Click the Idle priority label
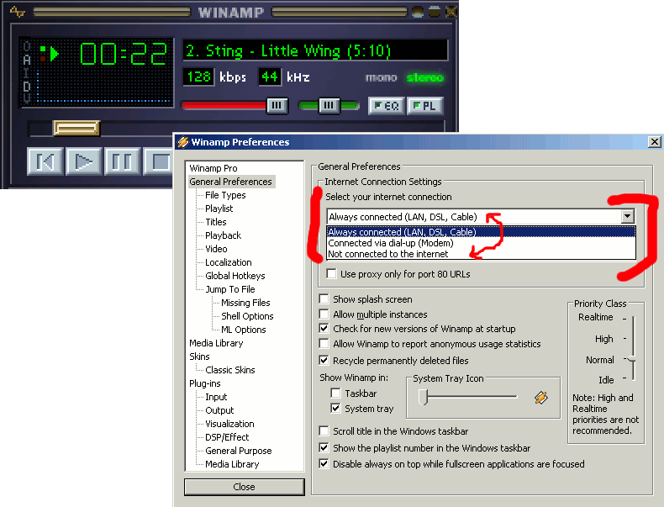This screenshot has width=664, height=507. 606,380
